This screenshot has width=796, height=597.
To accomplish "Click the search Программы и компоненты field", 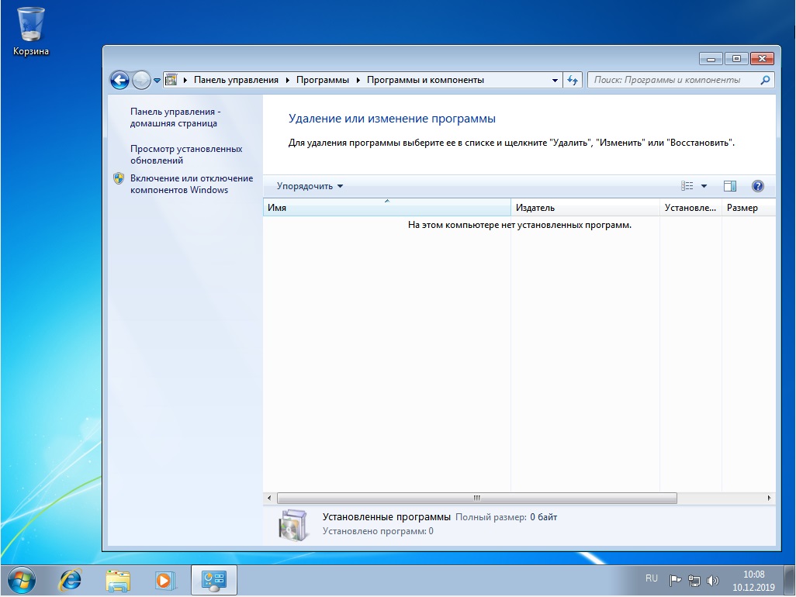I will click(x=673, y=80).
